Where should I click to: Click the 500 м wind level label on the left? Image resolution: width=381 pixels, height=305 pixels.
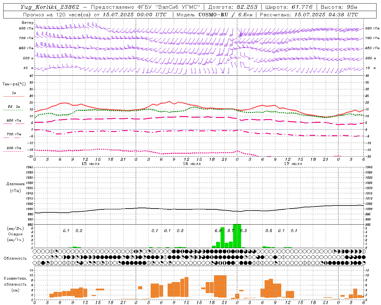pos(28,58)
